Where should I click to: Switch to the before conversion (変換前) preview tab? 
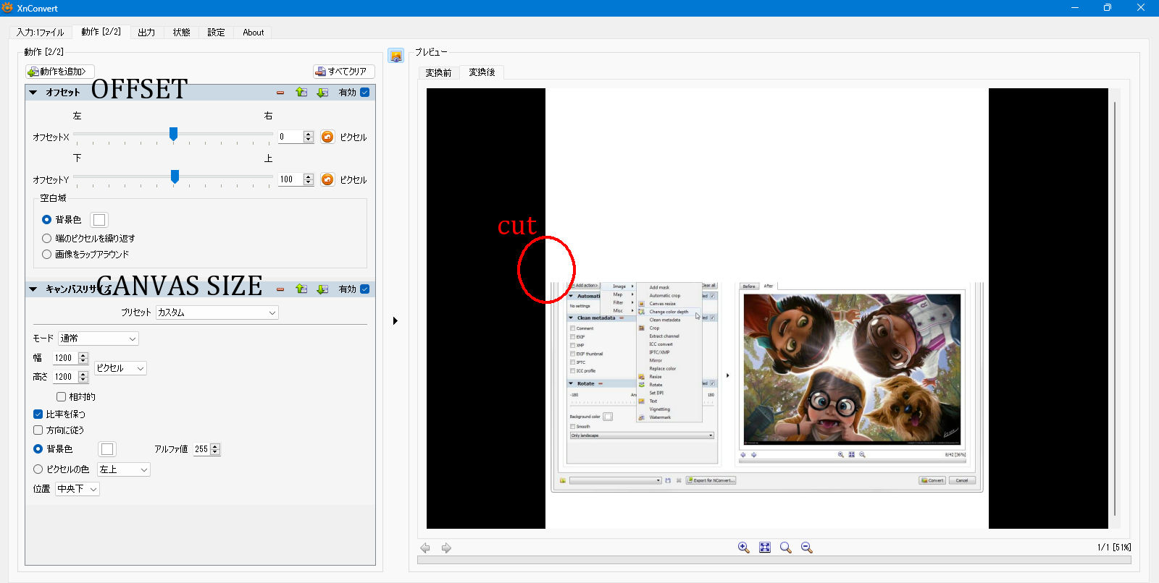pos(438,72)
